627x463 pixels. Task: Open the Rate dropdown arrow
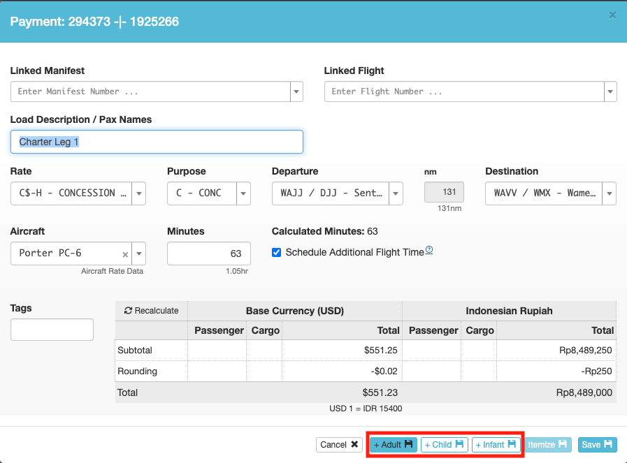(139, 193)
